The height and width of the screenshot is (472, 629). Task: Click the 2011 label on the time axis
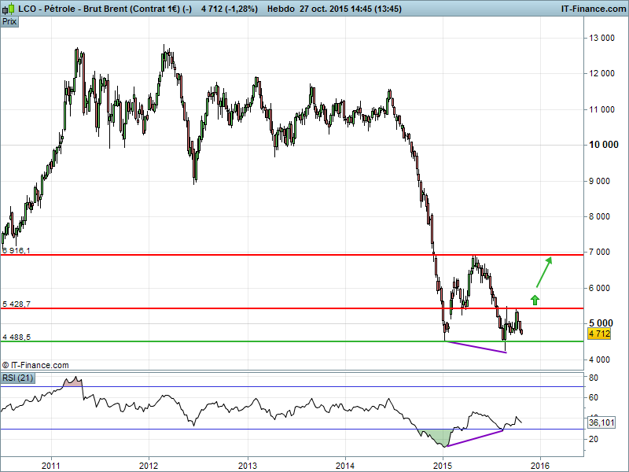[x=51, y=466]
